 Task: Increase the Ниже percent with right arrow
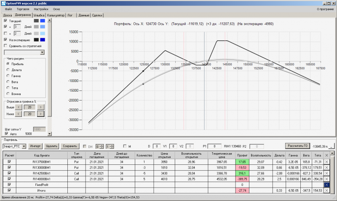tap(40, 114)
